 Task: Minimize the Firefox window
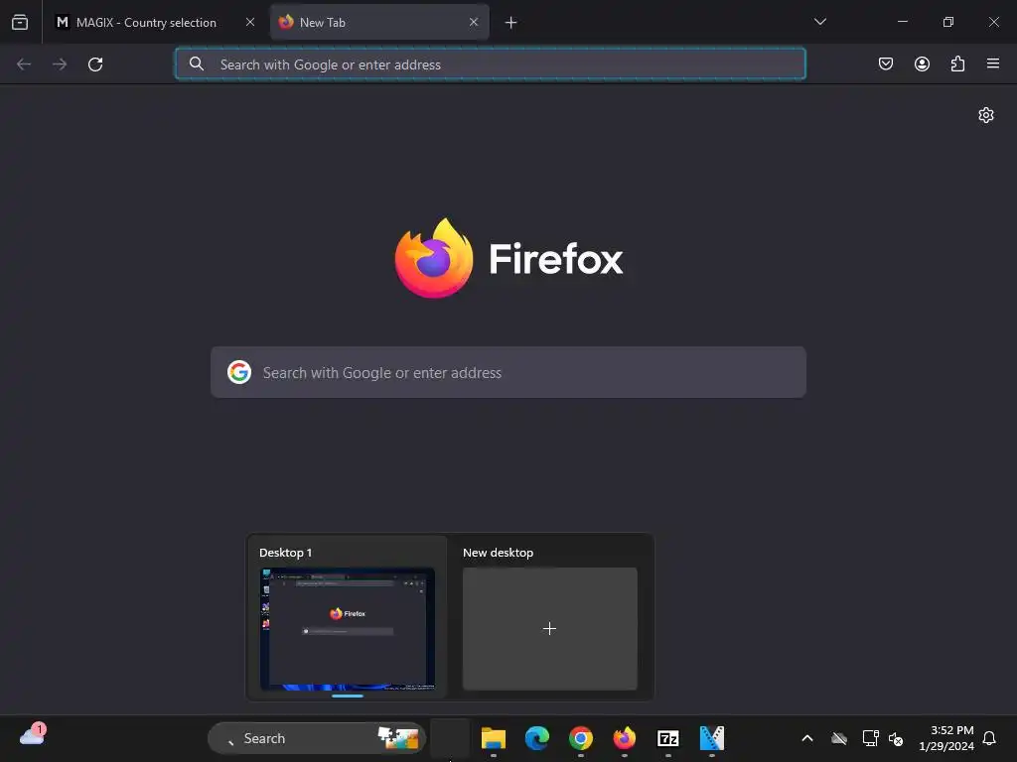[902, 22]
